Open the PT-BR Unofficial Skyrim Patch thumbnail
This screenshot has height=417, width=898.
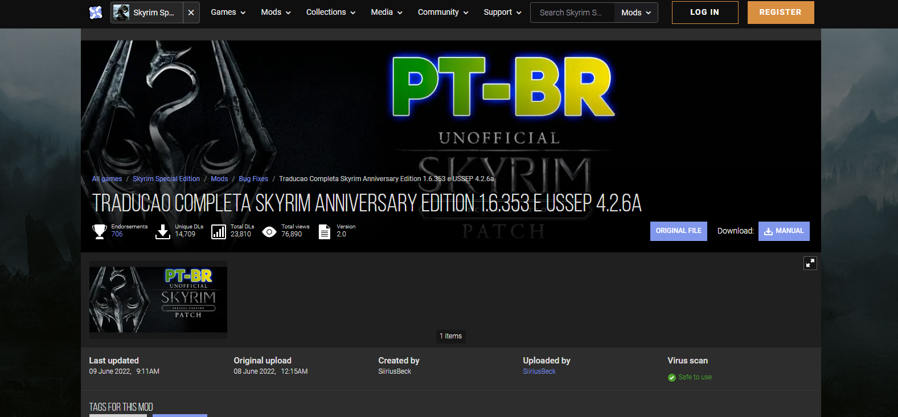(158, 300)
